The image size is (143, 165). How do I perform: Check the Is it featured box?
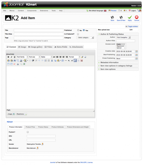(78, 34)
